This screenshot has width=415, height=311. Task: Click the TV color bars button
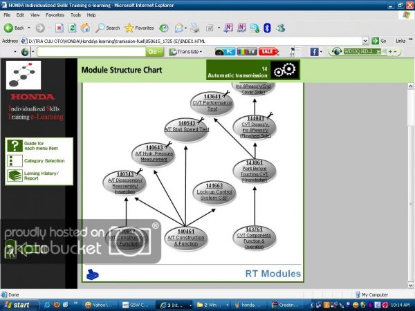247,52
